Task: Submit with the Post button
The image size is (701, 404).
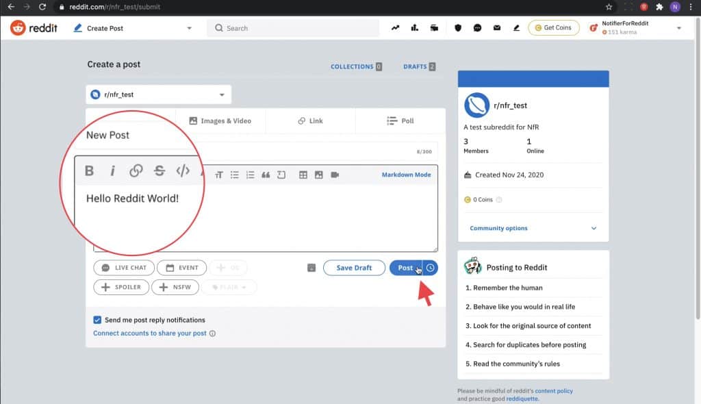Action: pos(405,268)
